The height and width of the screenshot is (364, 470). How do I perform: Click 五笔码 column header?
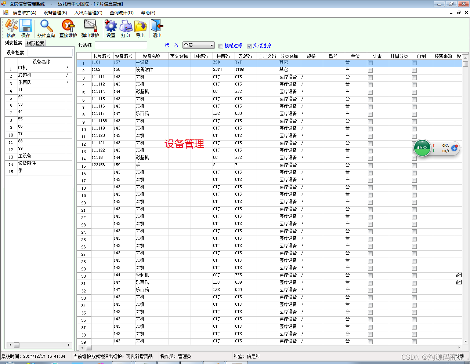pyautogui.click(x=246, y=56)
